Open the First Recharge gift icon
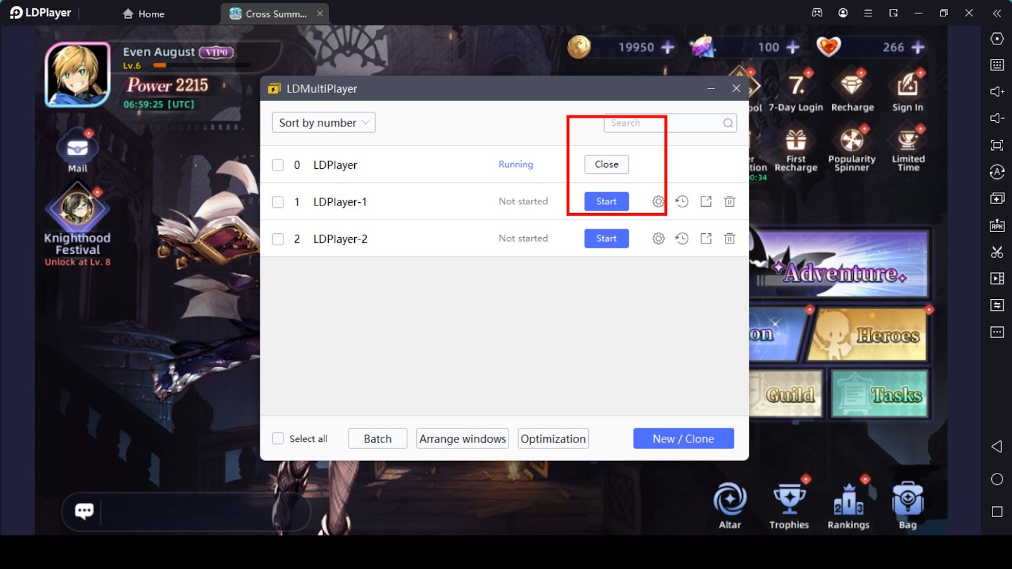 (x=796, y=149)
